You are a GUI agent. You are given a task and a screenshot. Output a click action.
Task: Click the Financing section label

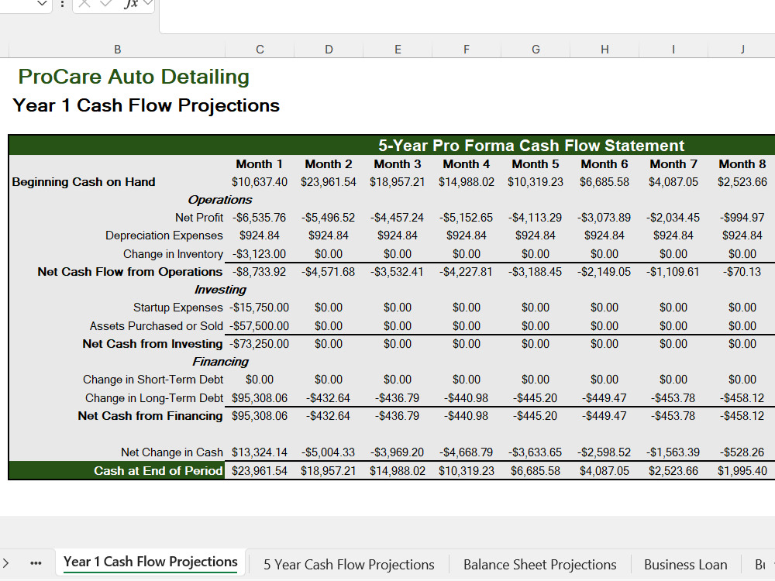coord(220,362)
